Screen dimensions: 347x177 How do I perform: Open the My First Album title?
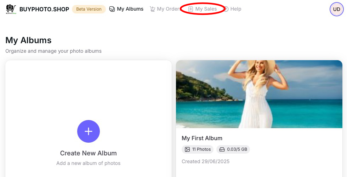[x=202, y=138]
